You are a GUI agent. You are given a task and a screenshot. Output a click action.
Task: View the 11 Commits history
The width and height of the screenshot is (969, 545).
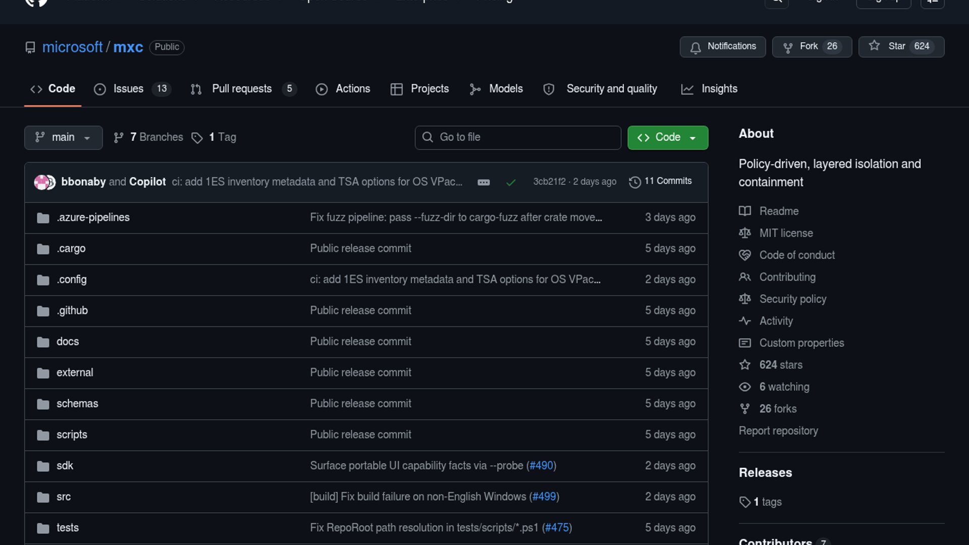660,181
